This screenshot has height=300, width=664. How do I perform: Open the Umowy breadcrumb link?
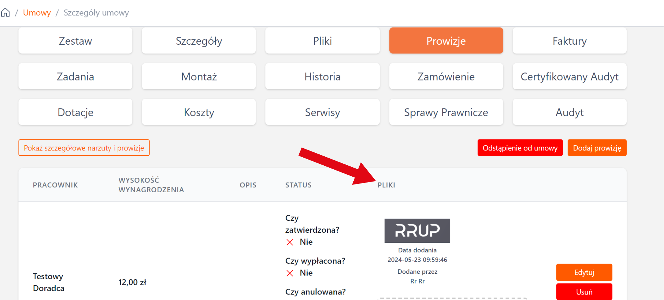(x=37, y=13)
